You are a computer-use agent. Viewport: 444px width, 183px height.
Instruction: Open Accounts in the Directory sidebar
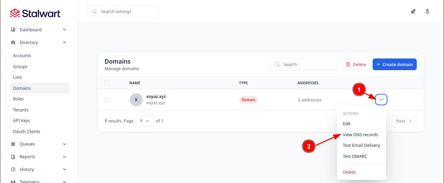tap(22, 56)
